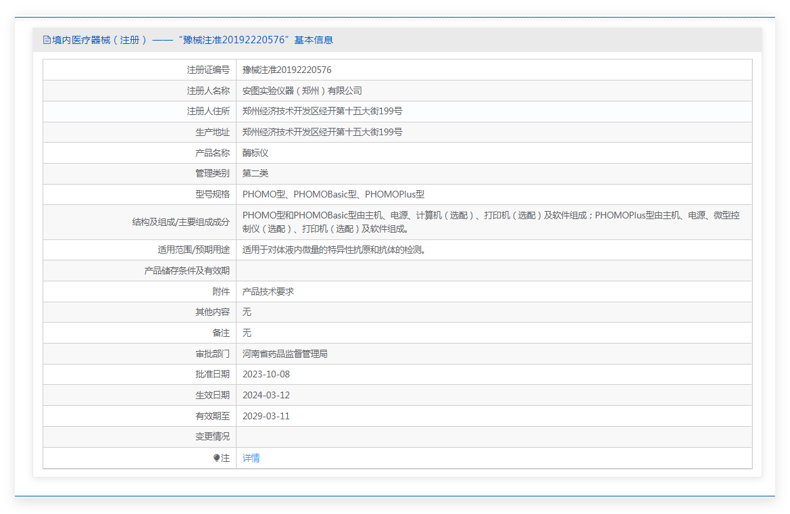Select attachment value 产品技术要求

click(268, 291)
